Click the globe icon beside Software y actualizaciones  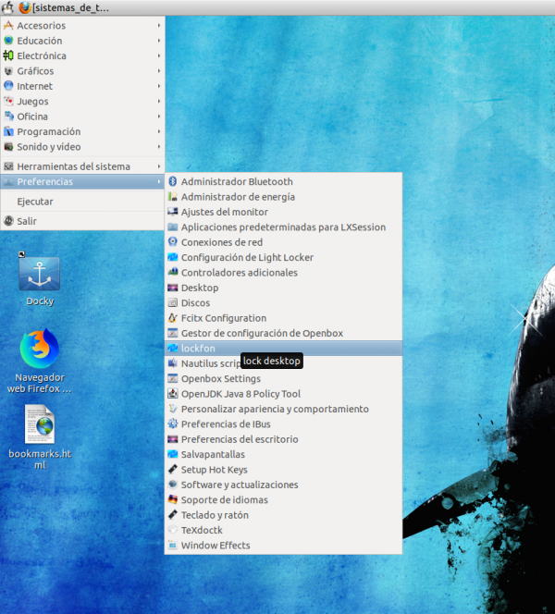click(172, 485)
